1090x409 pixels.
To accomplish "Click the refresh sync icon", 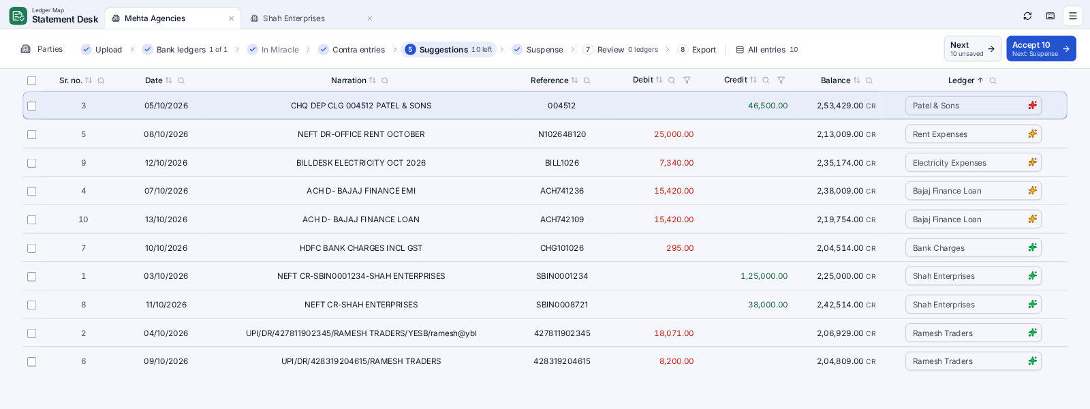I will 1027,16.
